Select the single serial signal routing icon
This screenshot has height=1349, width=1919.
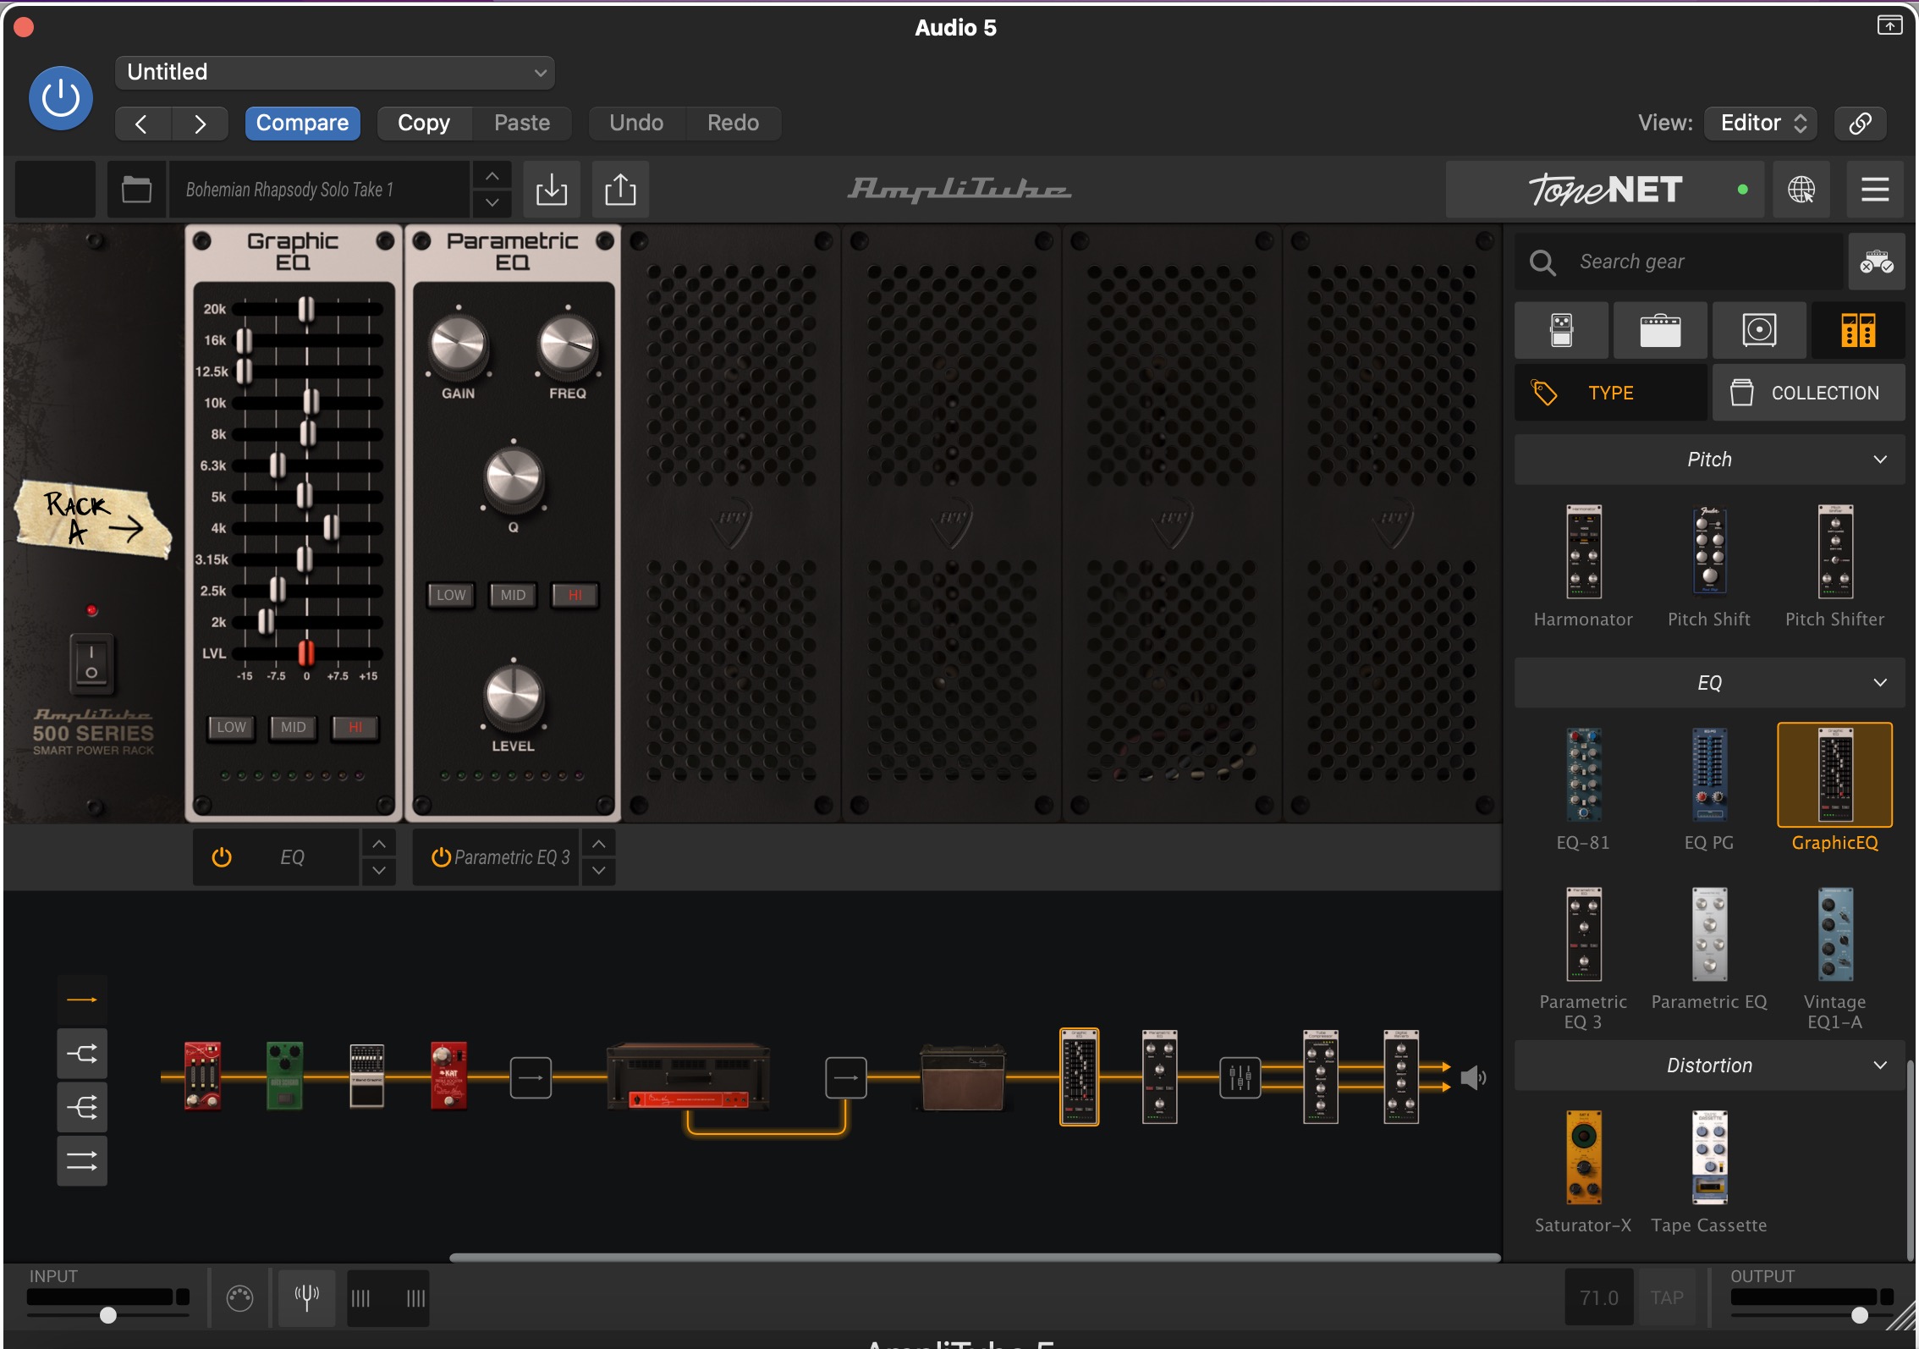[x=82, y=999]
